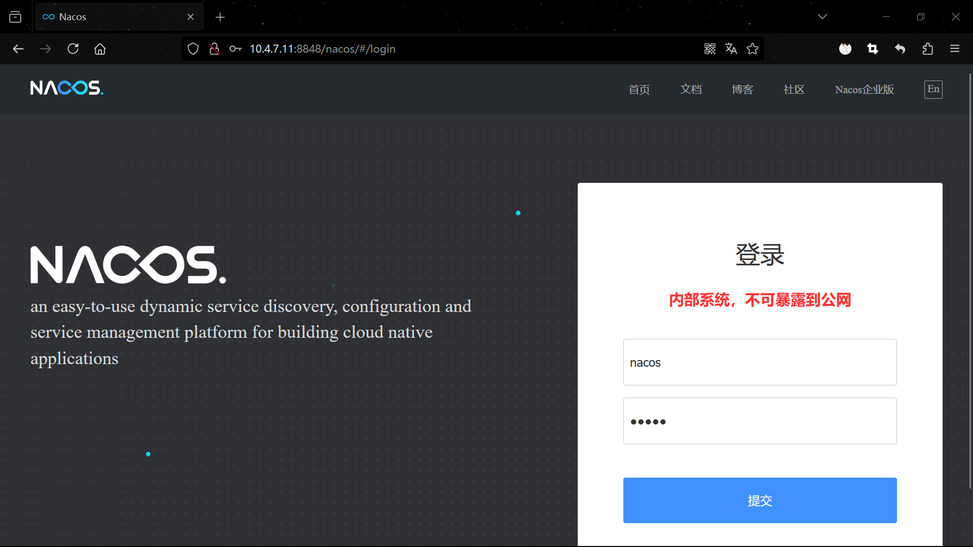Reload the current page

pos(73,49)
